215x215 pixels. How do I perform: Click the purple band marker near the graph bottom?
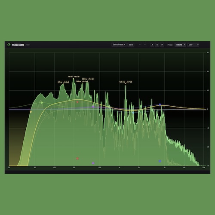coord(93,163)
